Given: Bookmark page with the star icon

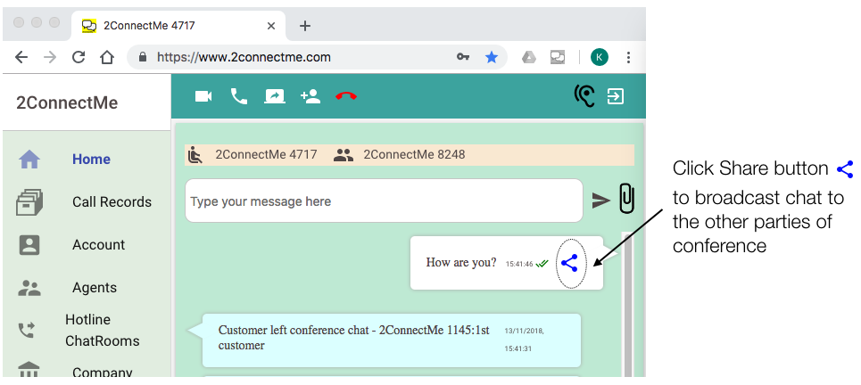Looking at the screenshot, I should 492,57.
